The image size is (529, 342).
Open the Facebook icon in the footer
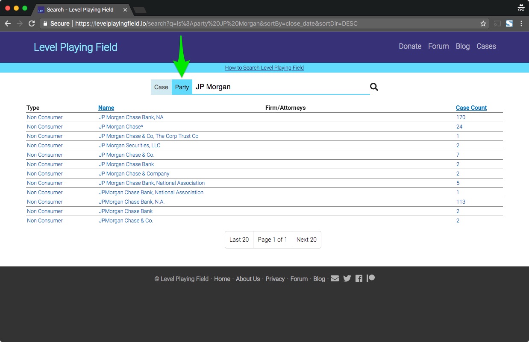click(x=359, y=278)
